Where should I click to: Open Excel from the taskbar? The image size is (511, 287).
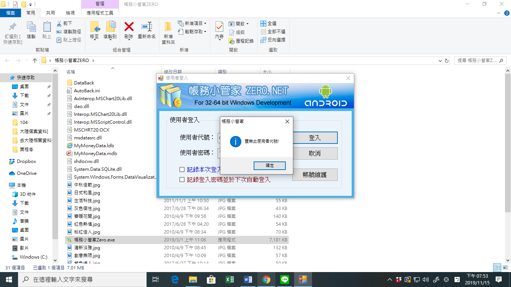point(230,280)
